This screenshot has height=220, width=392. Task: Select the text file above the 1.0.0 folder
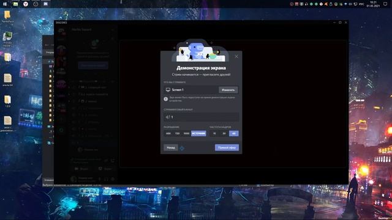coord(7,80)
